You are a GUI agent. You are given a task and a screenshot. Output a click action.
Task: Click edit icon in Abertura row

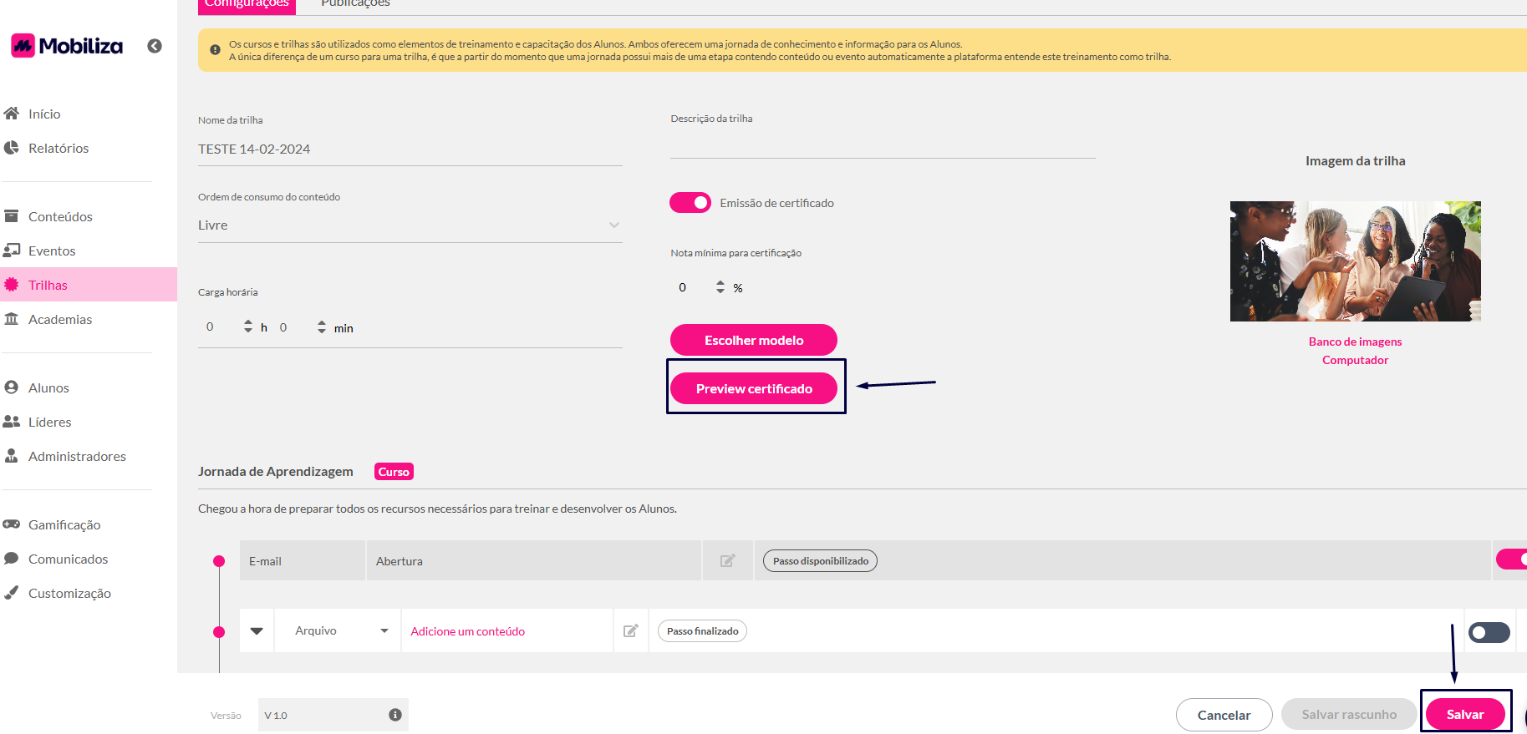[x=727, y=561]
